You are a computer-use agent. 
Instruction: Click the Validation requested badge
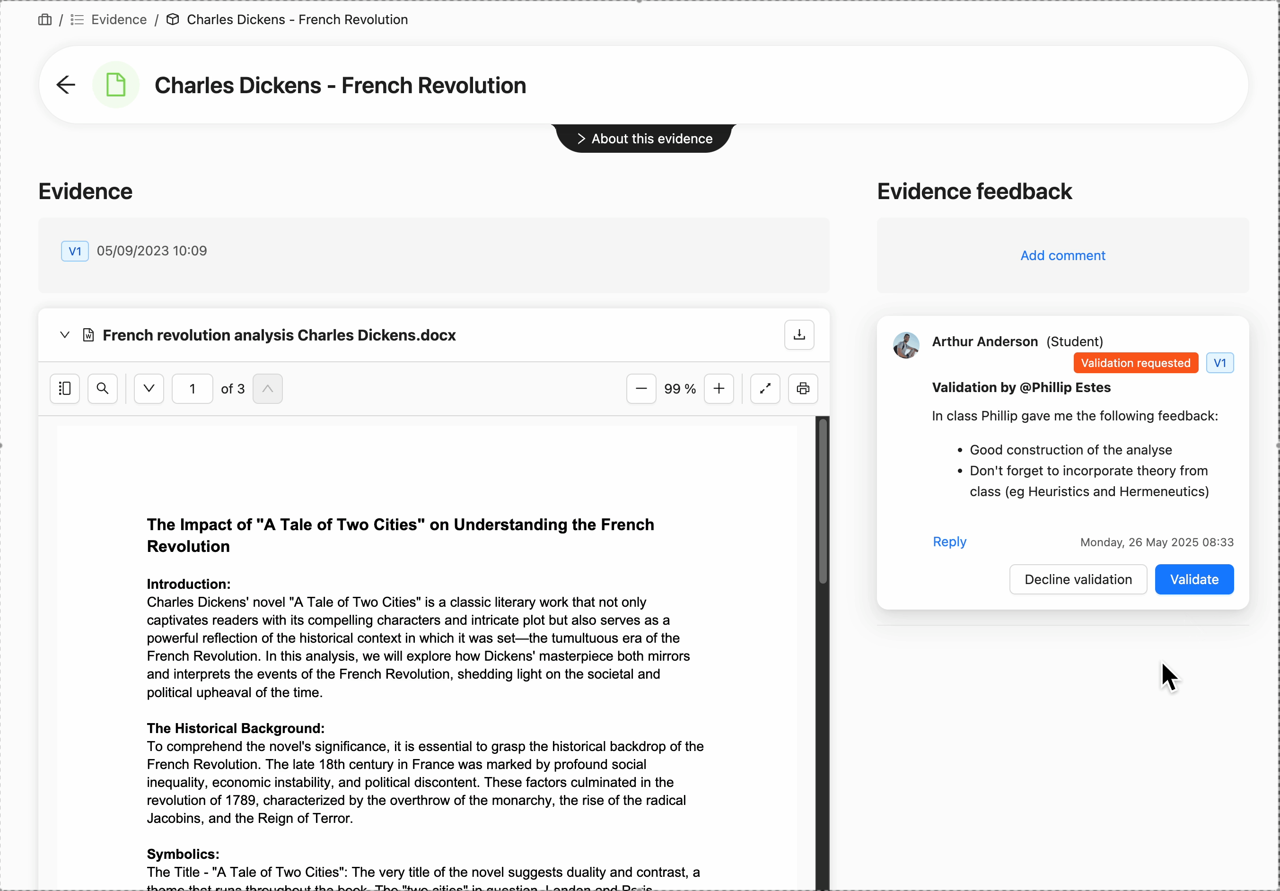pos(1136,363)
